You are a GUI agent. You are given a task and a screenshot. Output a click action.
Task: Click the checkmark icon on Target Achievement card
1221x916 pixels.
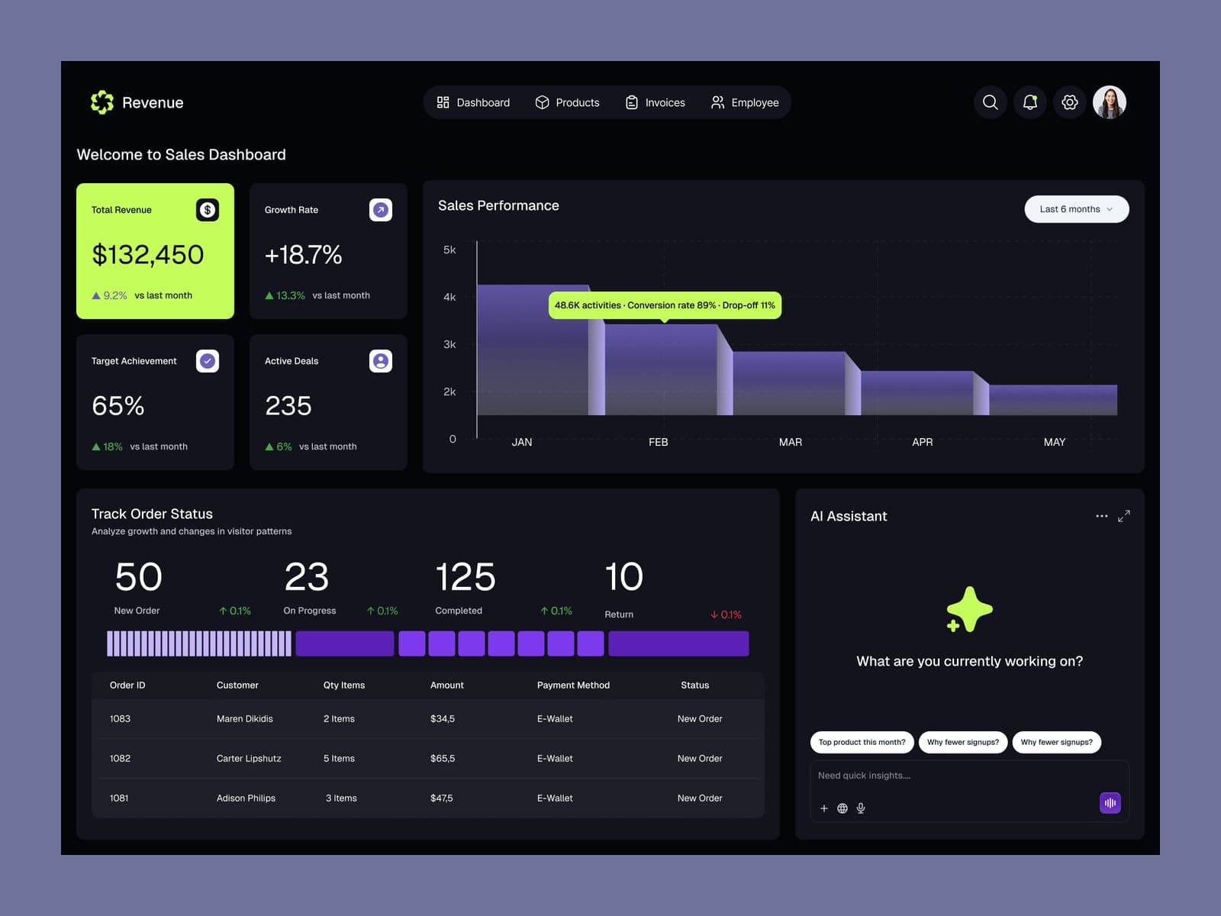click(208, 361)
